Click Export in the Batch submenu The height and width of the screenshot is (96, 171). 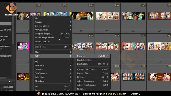point(91,56)
